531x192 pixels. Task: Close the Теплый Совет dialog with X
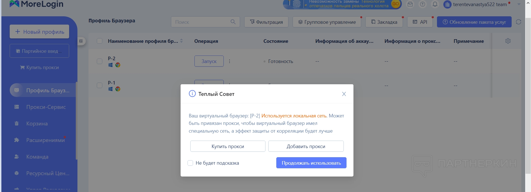point(344,94)
